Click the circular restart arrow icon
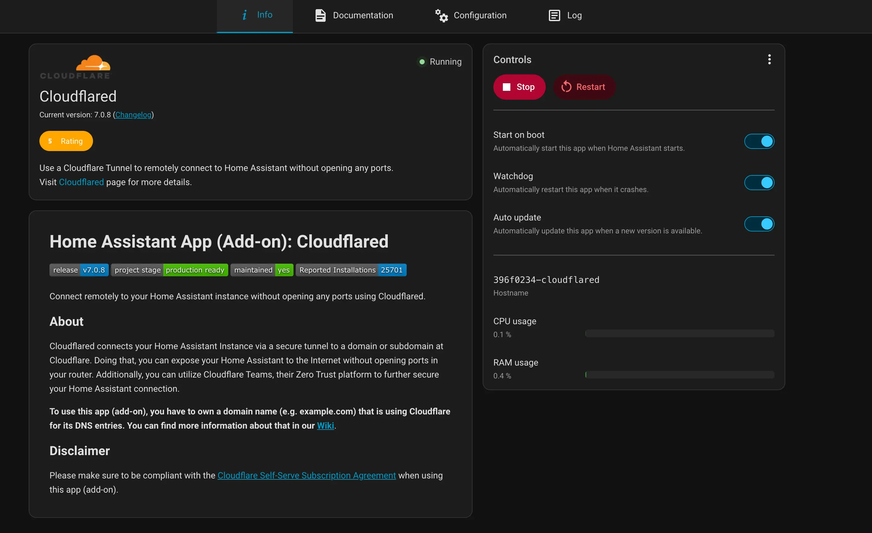The image size is (872, 533). (566, 87)
